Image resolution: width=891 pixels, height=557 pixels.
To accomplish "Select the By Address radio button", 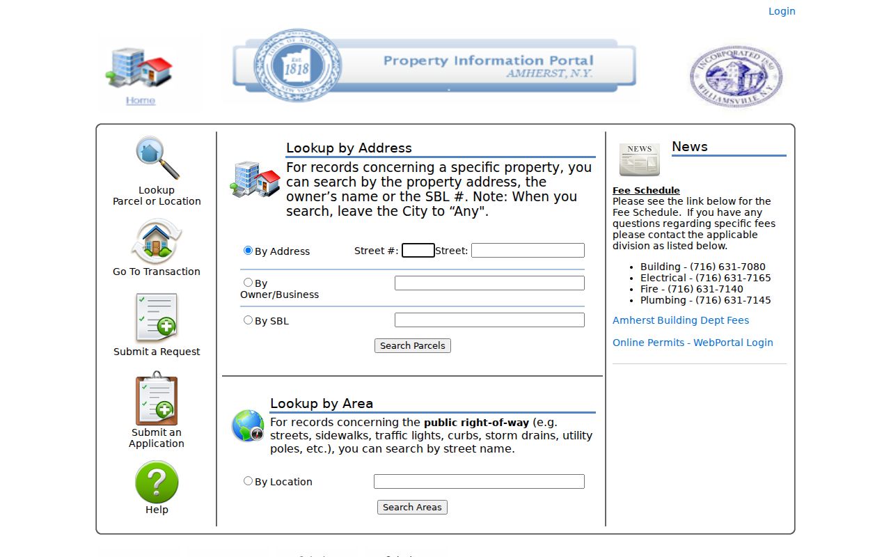I will pyautogui.click(x=248, y=251).
